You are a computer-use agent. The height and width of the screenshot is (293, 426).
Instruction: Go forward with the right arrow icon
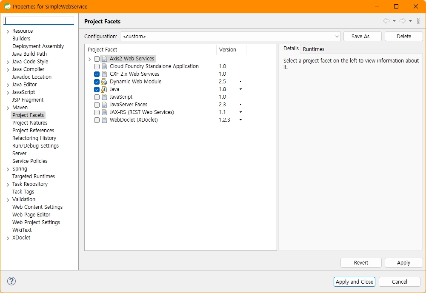tap(402, 21)
